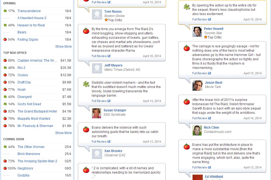
Task: Click the splat icon next to Divergent
Action: (5, 97)
